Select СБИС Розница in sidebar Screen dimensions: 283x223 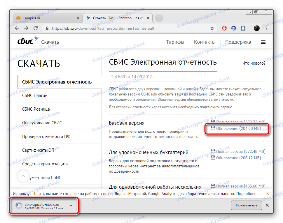(60, 109)
